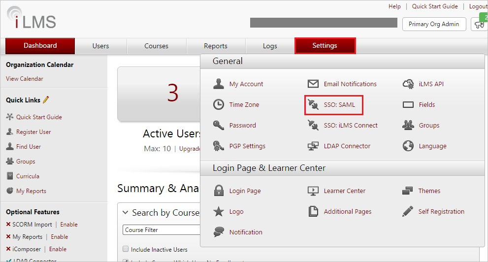Click the Additional Pages document icon
This screenshot has width=488, height=262.
313,211
